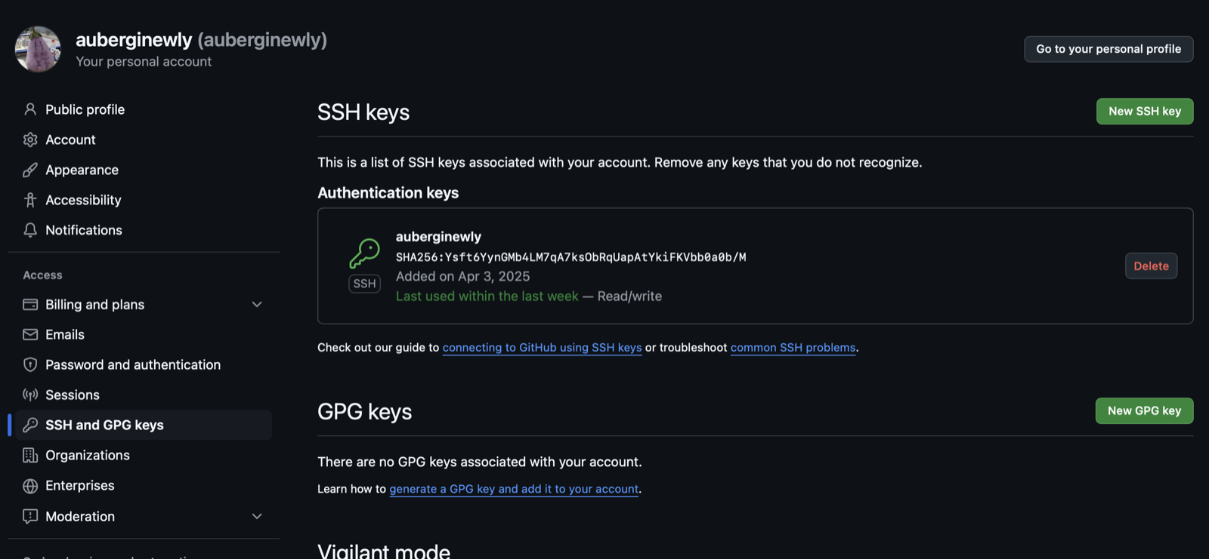Click the SSH and GPG keys key icon
The height and width of the screenshot is (559, 1209).
coord(30,425)
